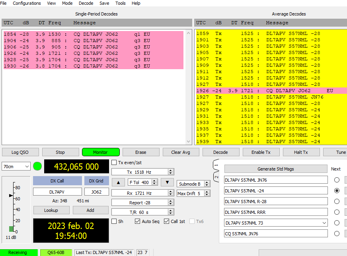Viewport: 347px width, 256px height.
Task: Click message field DL7APV S57NML -24
Action: (276, 190)
